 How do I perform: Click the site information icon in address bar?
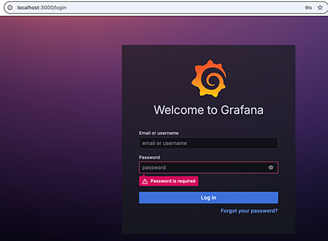click(10, 8)
